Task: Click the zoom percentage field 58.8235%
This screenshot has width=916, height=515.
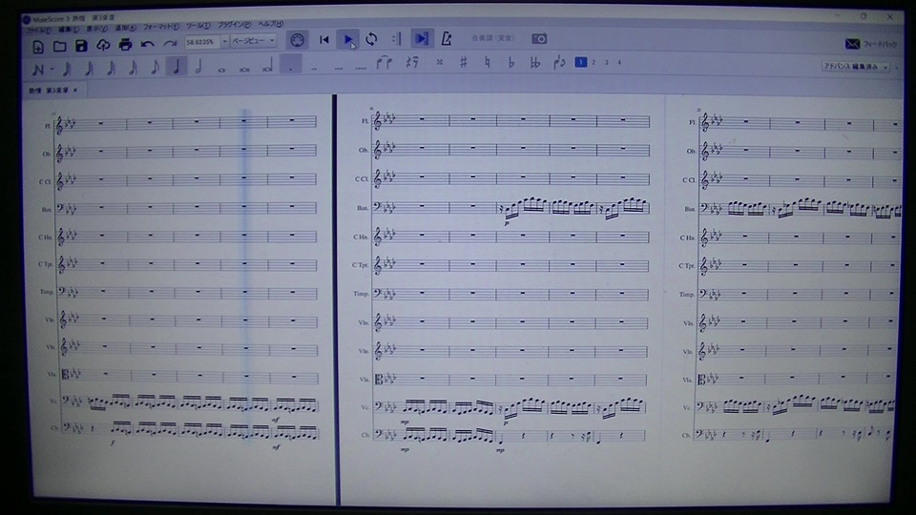Action: coord(201,42)
